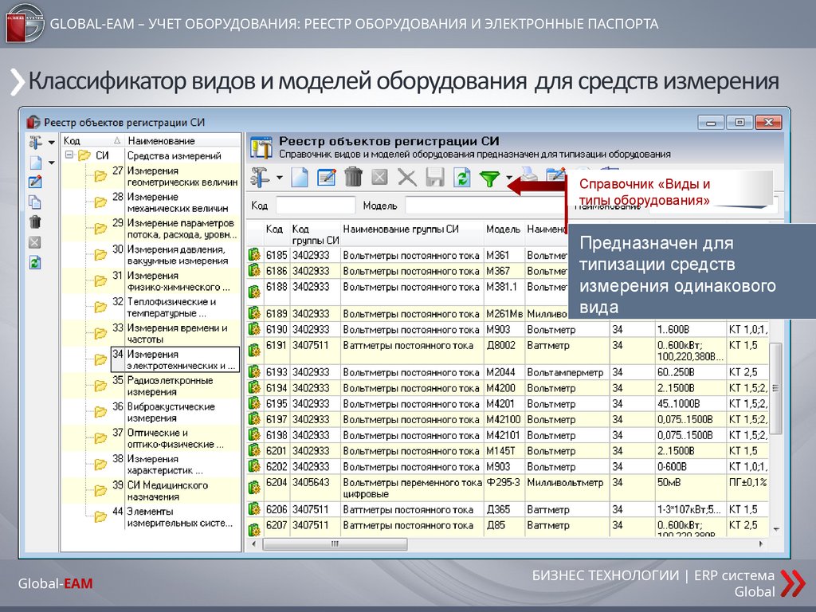The image size is (816, 612).
Task: Open left sidebar new document dropdown arrow
Action: click(52, 163)
